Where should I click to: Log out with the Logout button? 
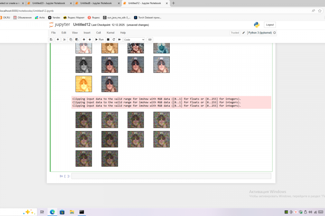coord(270,24)
